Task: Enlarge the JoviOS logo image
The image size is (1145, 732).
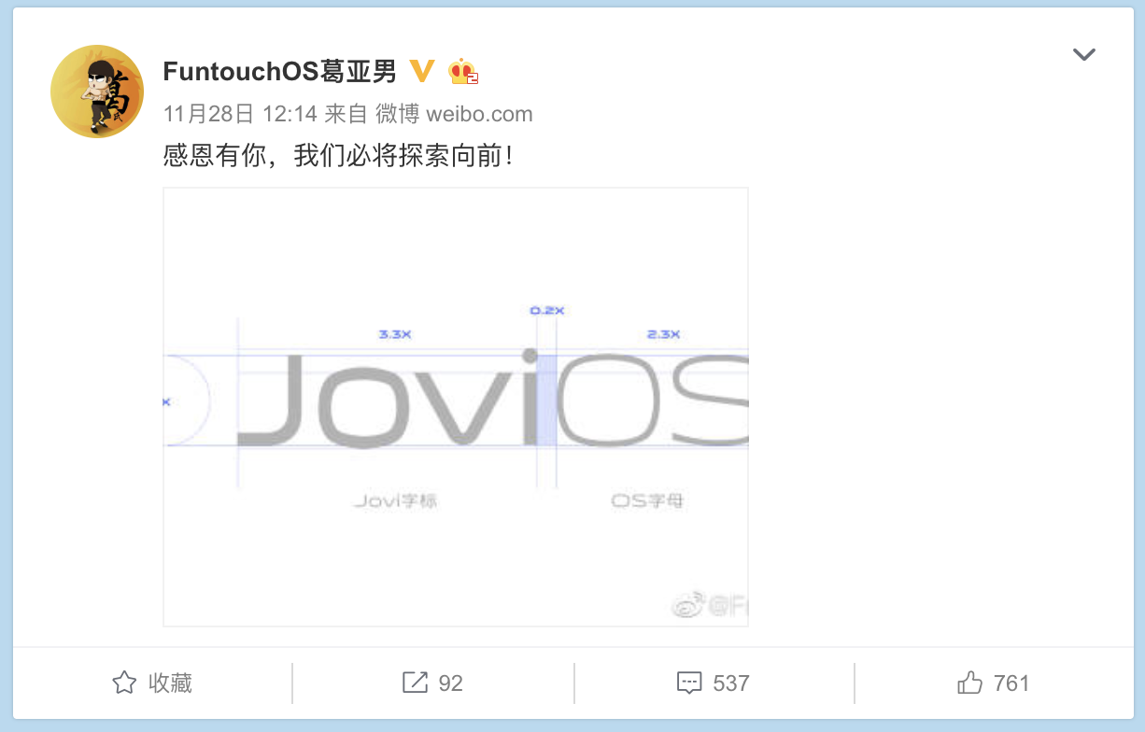Action: click(456, 407)
